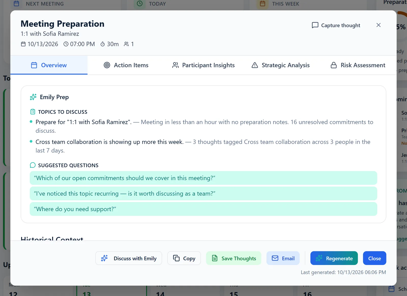Click the calendar icon beside 10/13/2026
The width and height of the screenshot is (407, 296).
(x=23, y=44)
